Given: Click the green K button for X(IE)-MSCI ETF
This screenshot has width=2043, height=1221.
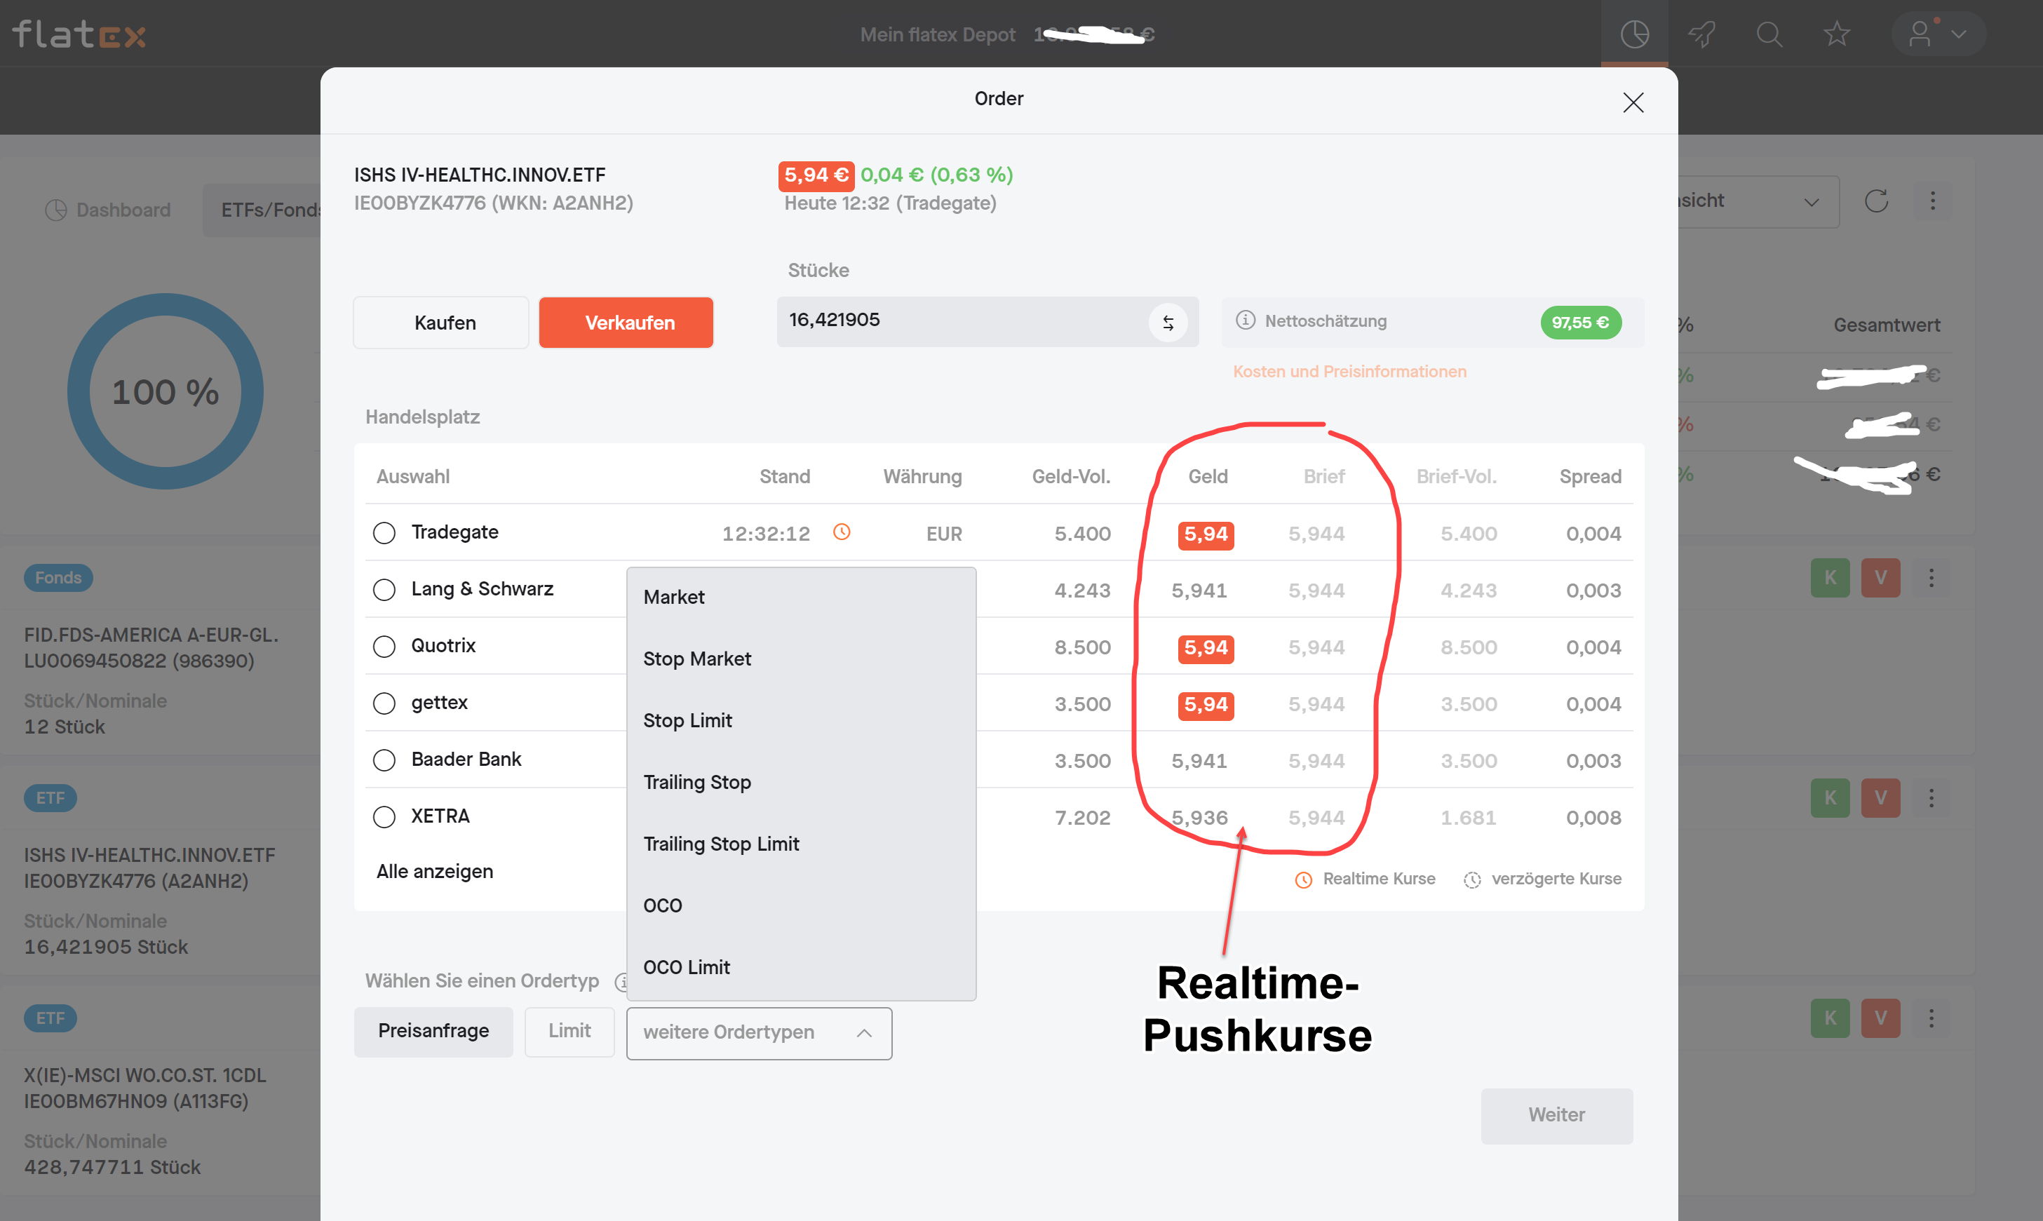Looking at the screenshot, I should coord(1830,1018).
